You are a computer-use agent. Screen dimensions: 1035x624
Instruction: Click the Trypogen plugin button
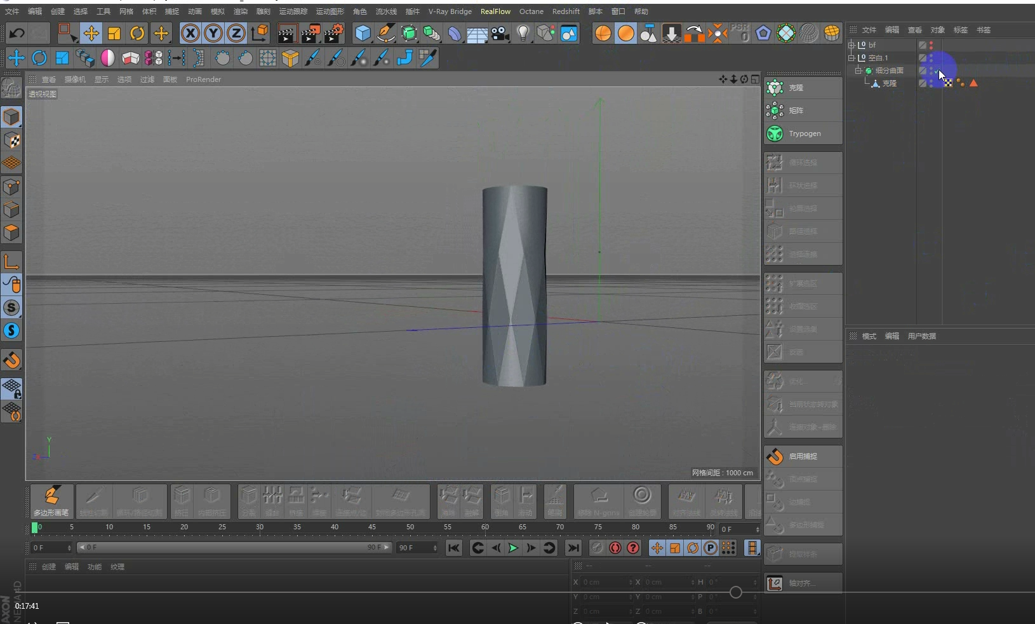[x=803, y=133]
